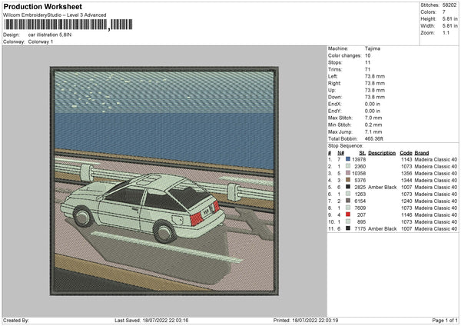Select the design name car illistration 5,8IN
This screenshot has height=326, width=461.
tap(50, 35)
